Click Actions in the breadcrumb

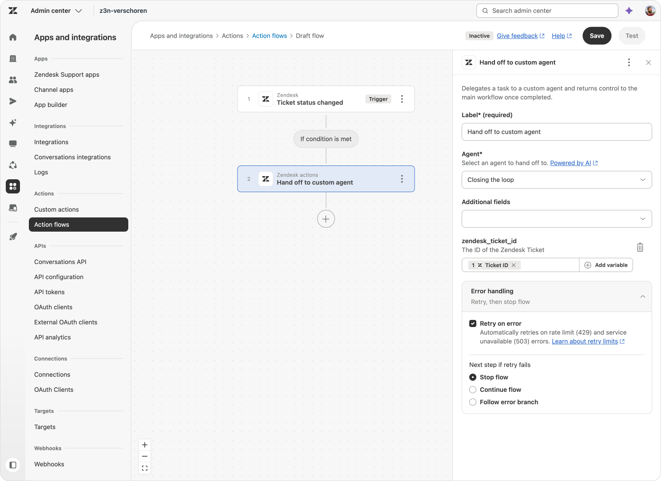point(233,36)
